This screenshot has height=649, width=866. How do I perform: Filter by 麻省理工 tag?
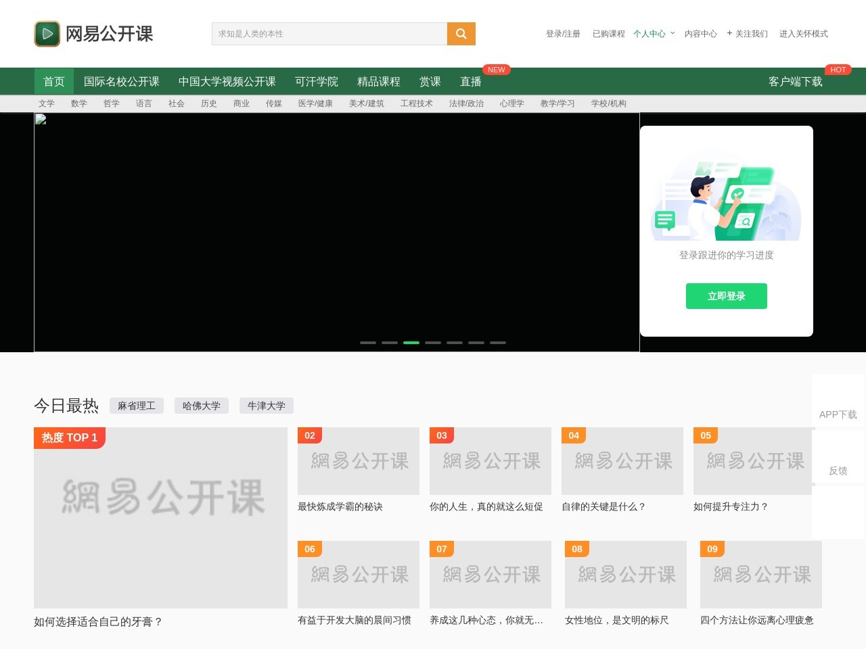click(137, 406)
